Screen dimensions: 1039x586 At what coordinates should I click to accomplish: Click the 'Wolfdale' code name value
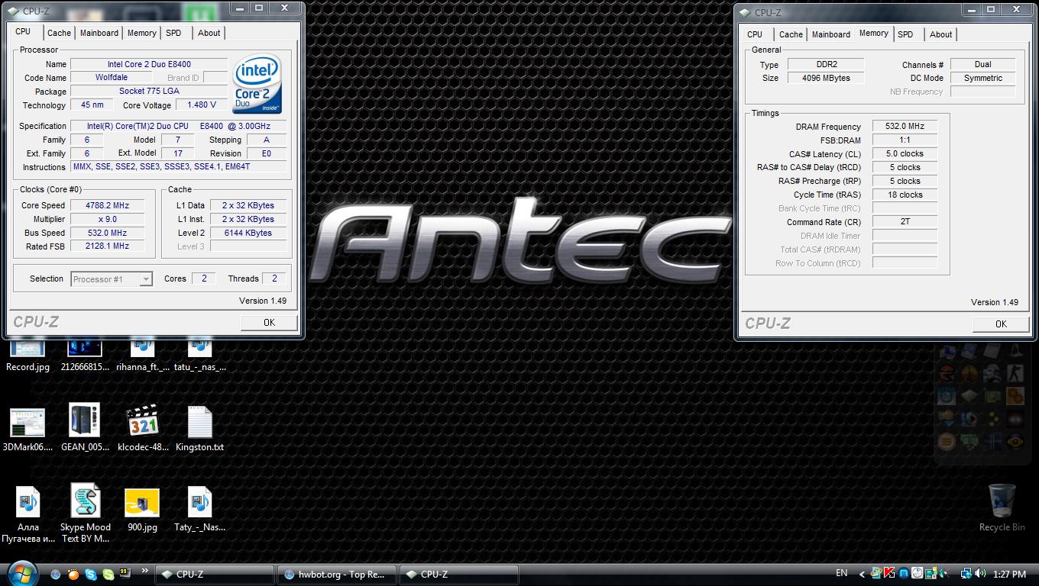112,78
